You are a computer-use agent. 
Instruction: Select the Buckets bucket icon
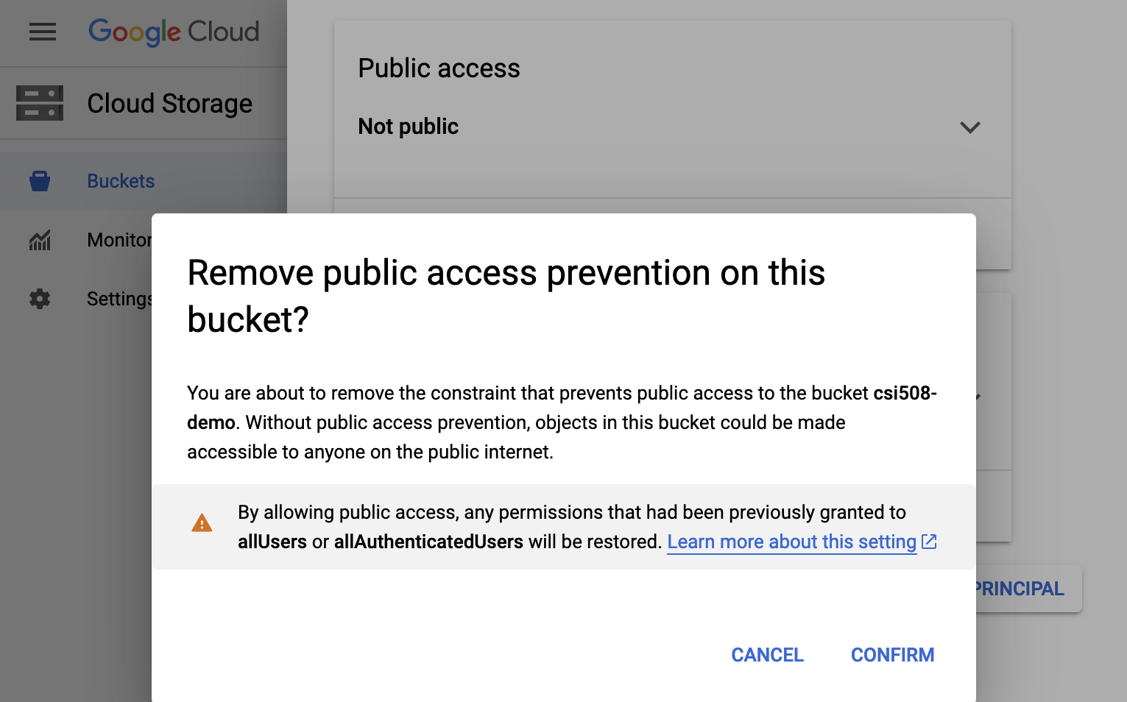[x=39, y=181]
